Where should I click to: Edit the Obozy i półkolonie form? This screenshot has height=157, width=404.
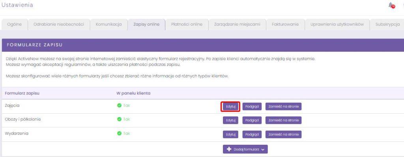(230, 120)
